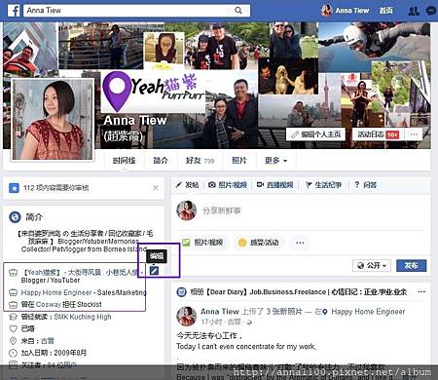Select the 生活纪事 composer tab
Image resolution: width=438 pixels, height=380 pixels.
324,185
